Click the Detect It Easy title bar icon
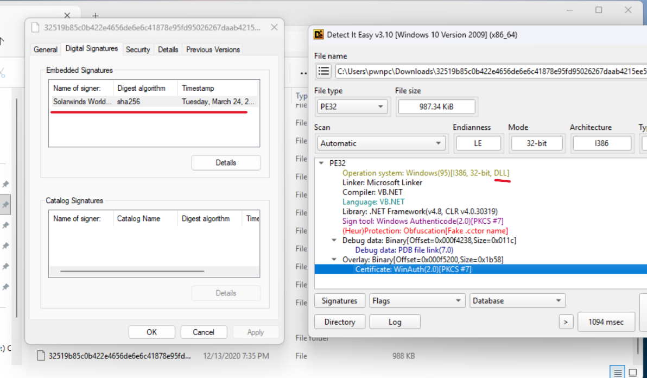Viewport: 647px width, 378px height. tap(319, 35)
